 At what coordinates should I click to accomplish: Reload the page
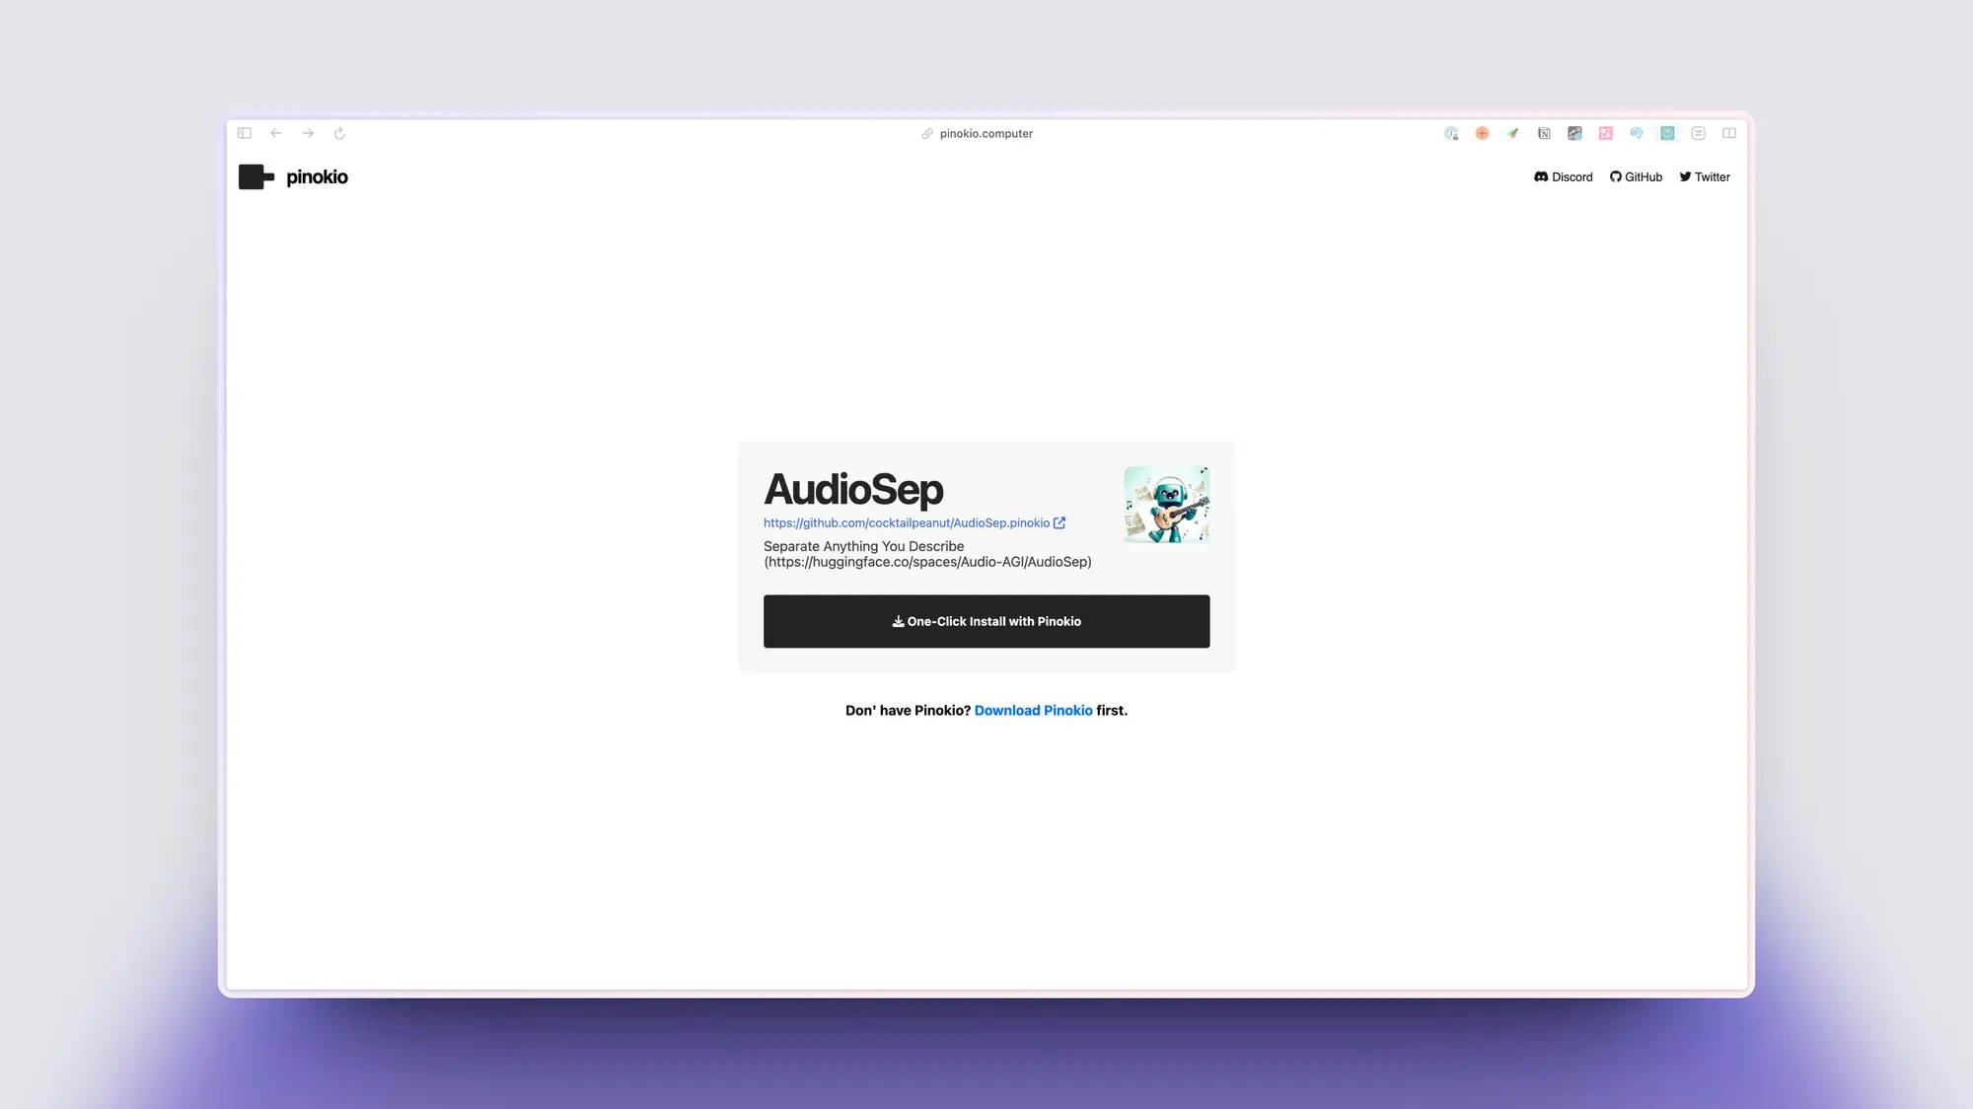point(339,133)
